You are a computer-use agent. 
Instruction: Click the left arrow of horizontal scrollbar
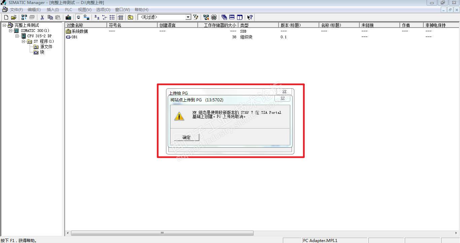pyautogui.click(x=68, y=233)
